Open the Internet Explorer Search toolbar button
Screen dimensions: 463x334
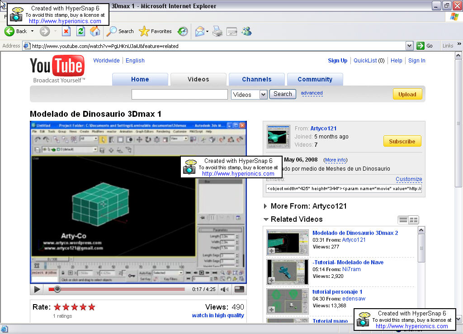120,31
